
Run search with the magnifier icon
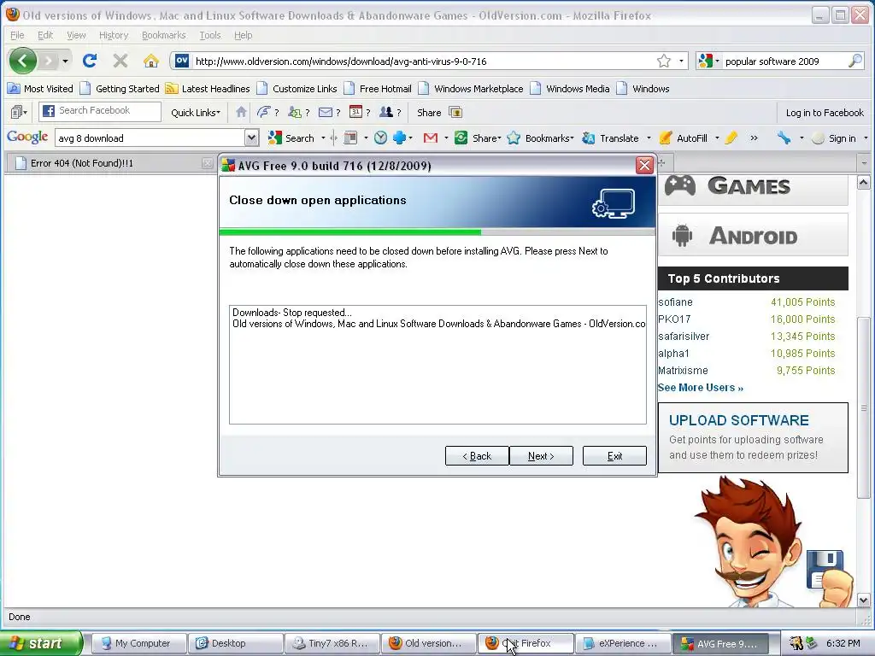tap(854, 61)
